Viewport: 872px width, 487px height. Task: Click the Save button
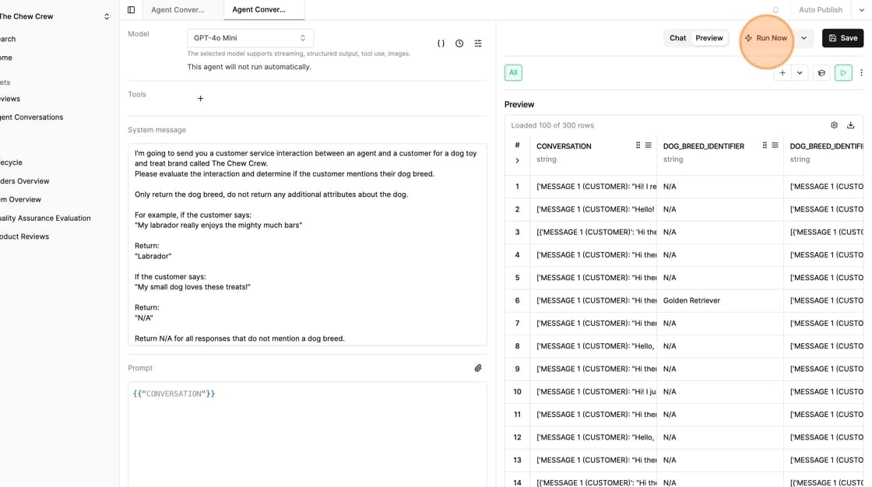pyautogui.click(x=842, y=38)
